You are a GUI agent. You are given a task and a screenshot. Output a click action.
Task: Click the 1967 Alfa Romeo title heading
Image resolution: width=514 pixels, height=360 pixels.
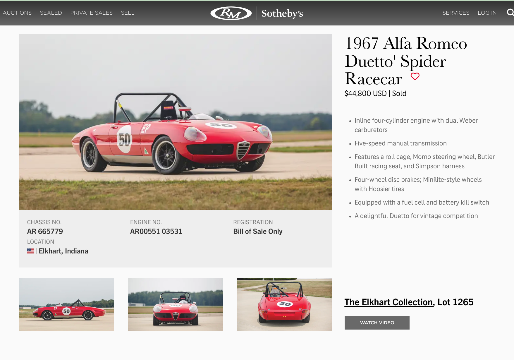(406, 61)
